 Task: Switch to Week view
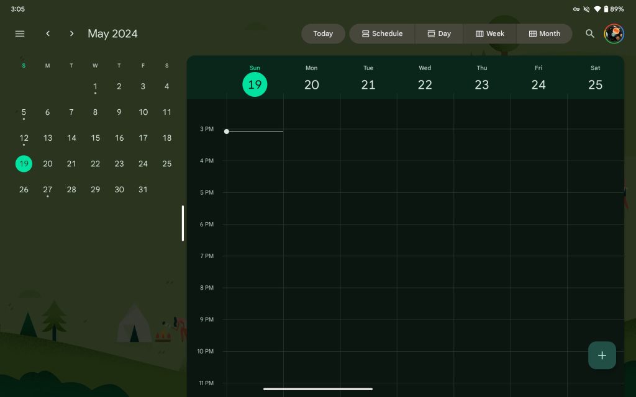coord(489,33)
